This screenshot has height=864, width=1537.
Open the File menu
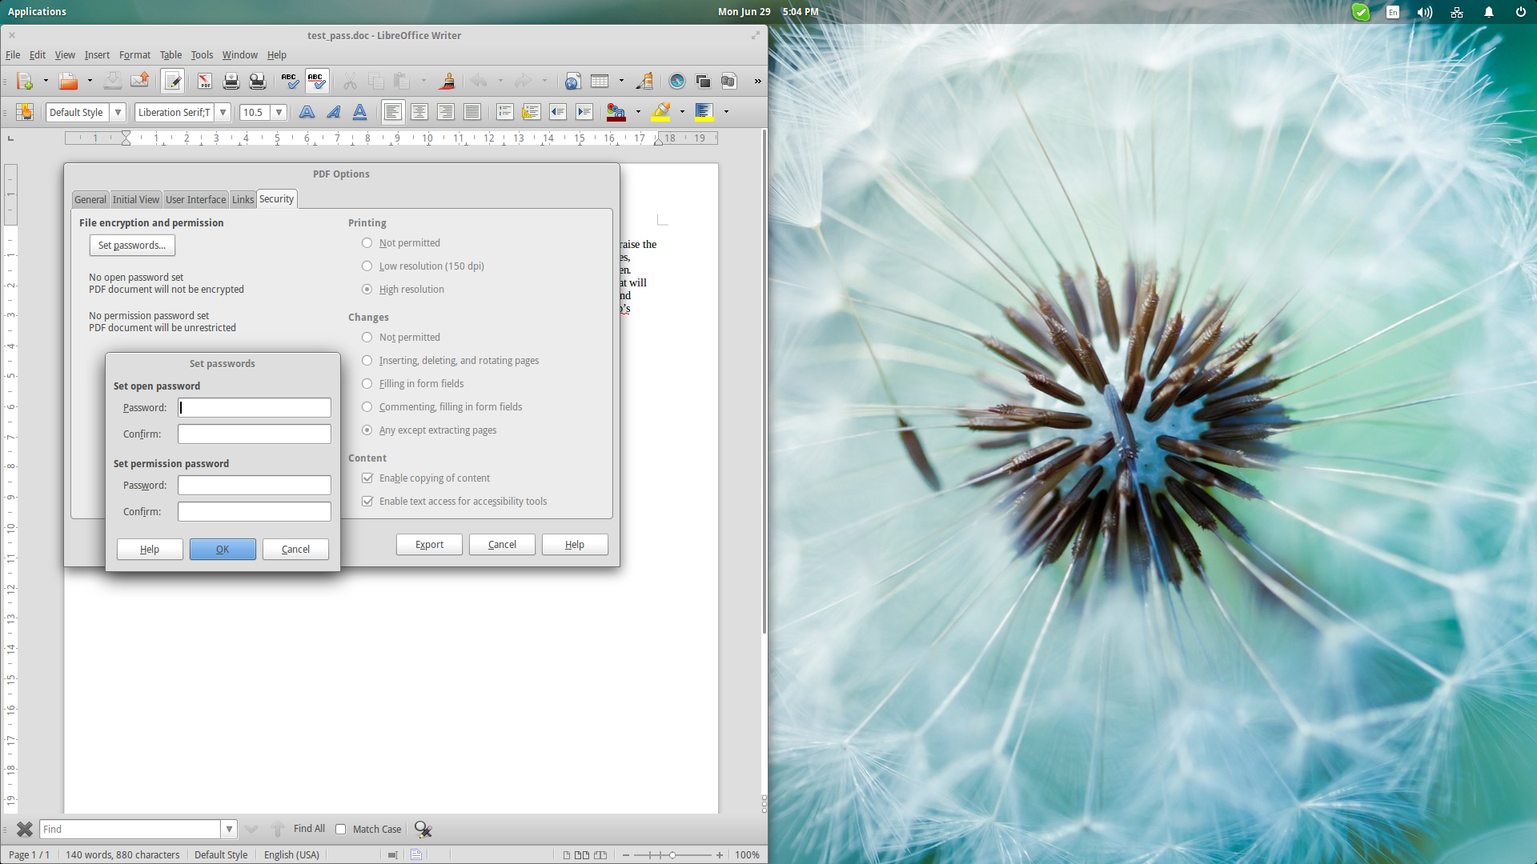[x=13, y=55]
